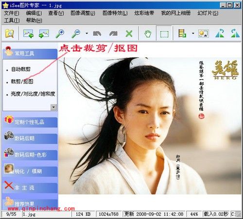The width and height of the screenshot is (243, 219).
Task: Zoom out with the minus magnifier
Action: pyautogui.click(x=76, y=34)
